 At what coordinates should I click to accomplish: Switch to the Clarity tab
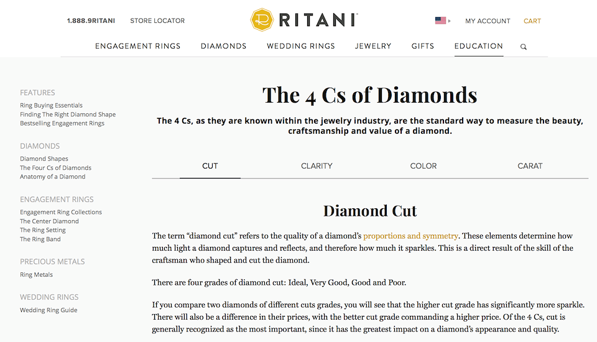[317, 166]
